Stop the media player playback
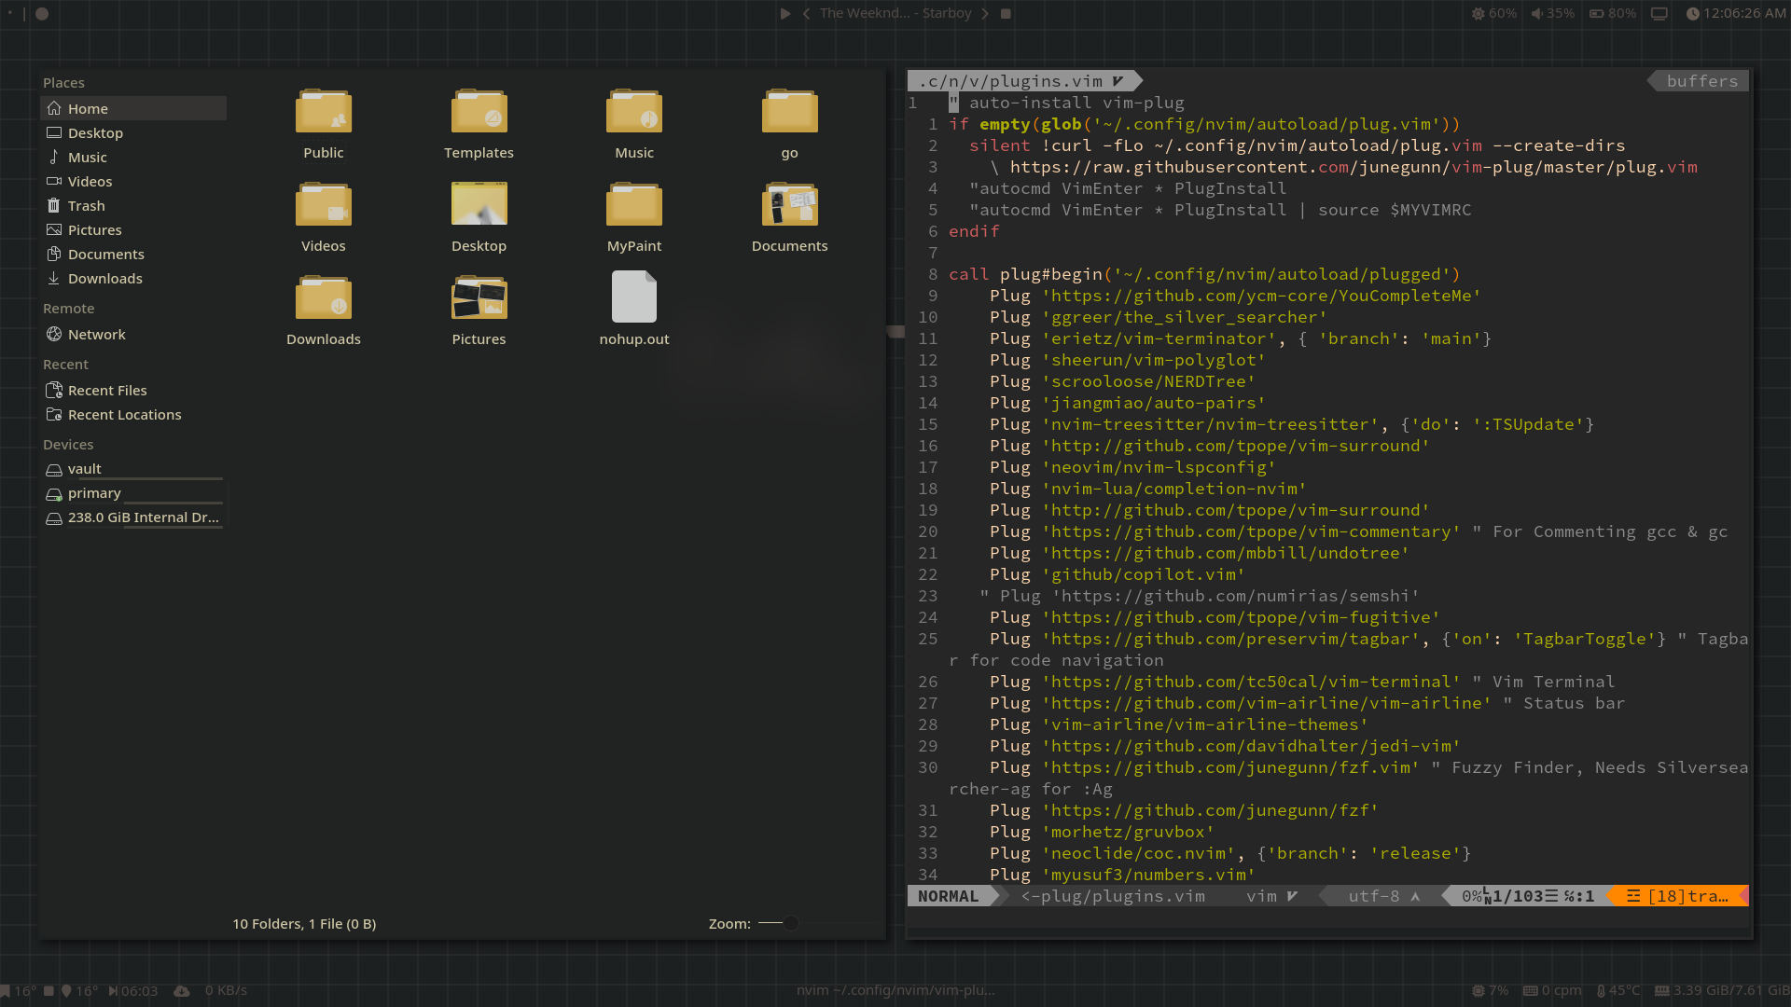The height and width of the screenshot is (1007, 1791). [x=1006, y=14]
